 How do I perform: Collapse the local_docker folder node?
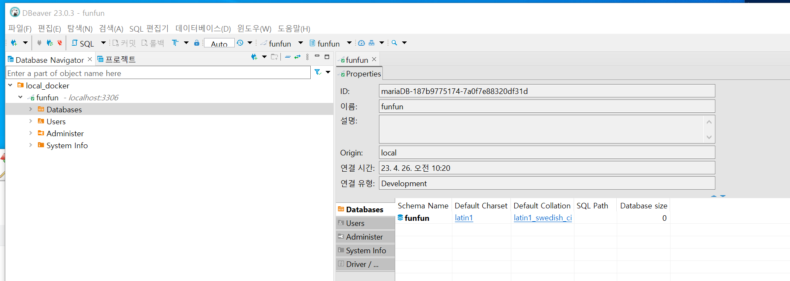click(10, 85)
